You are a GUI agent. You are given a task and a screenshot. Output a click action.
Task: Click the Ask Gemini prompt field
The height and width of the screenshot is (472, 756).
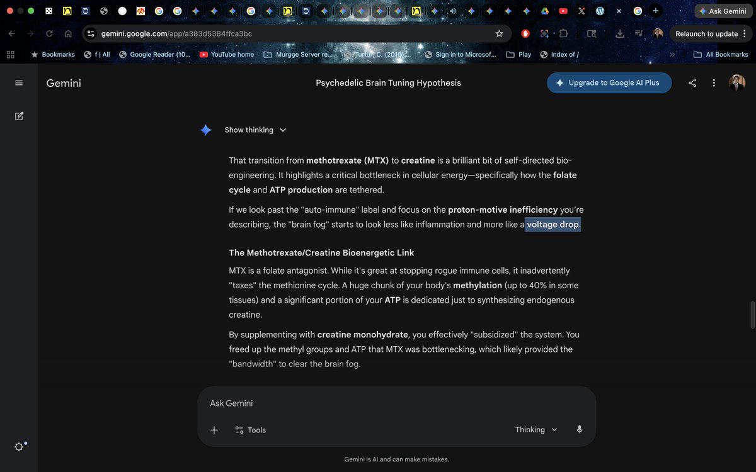click(x=397, y=403)
